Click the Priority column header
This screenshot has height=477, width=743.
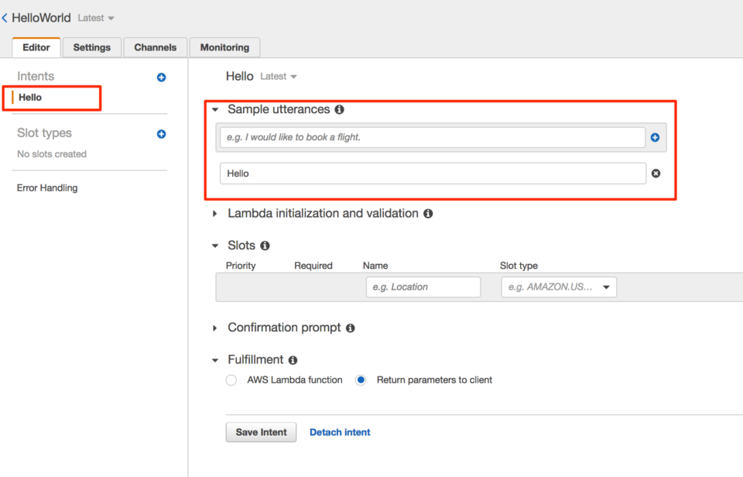[241, 266]
